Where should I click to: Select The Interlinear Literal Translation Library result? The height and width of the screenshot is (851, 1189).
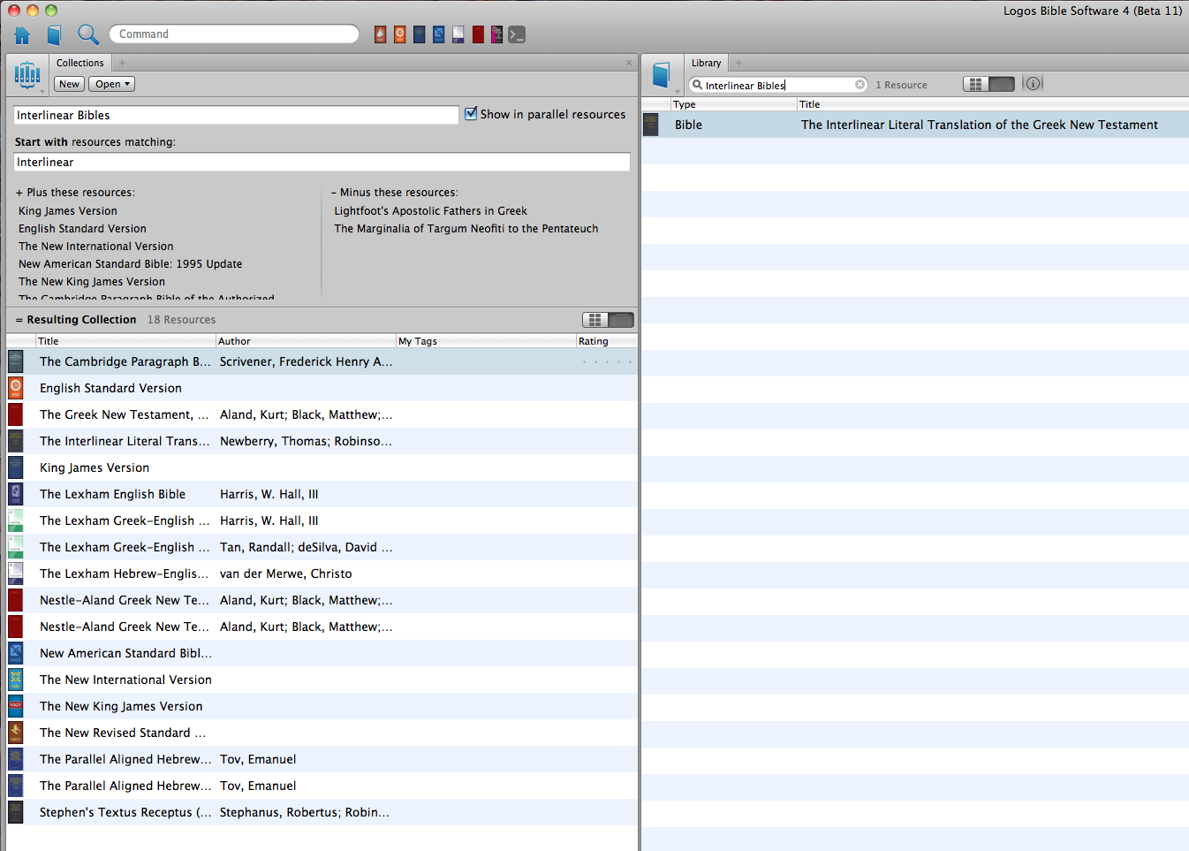pos(915,125)
